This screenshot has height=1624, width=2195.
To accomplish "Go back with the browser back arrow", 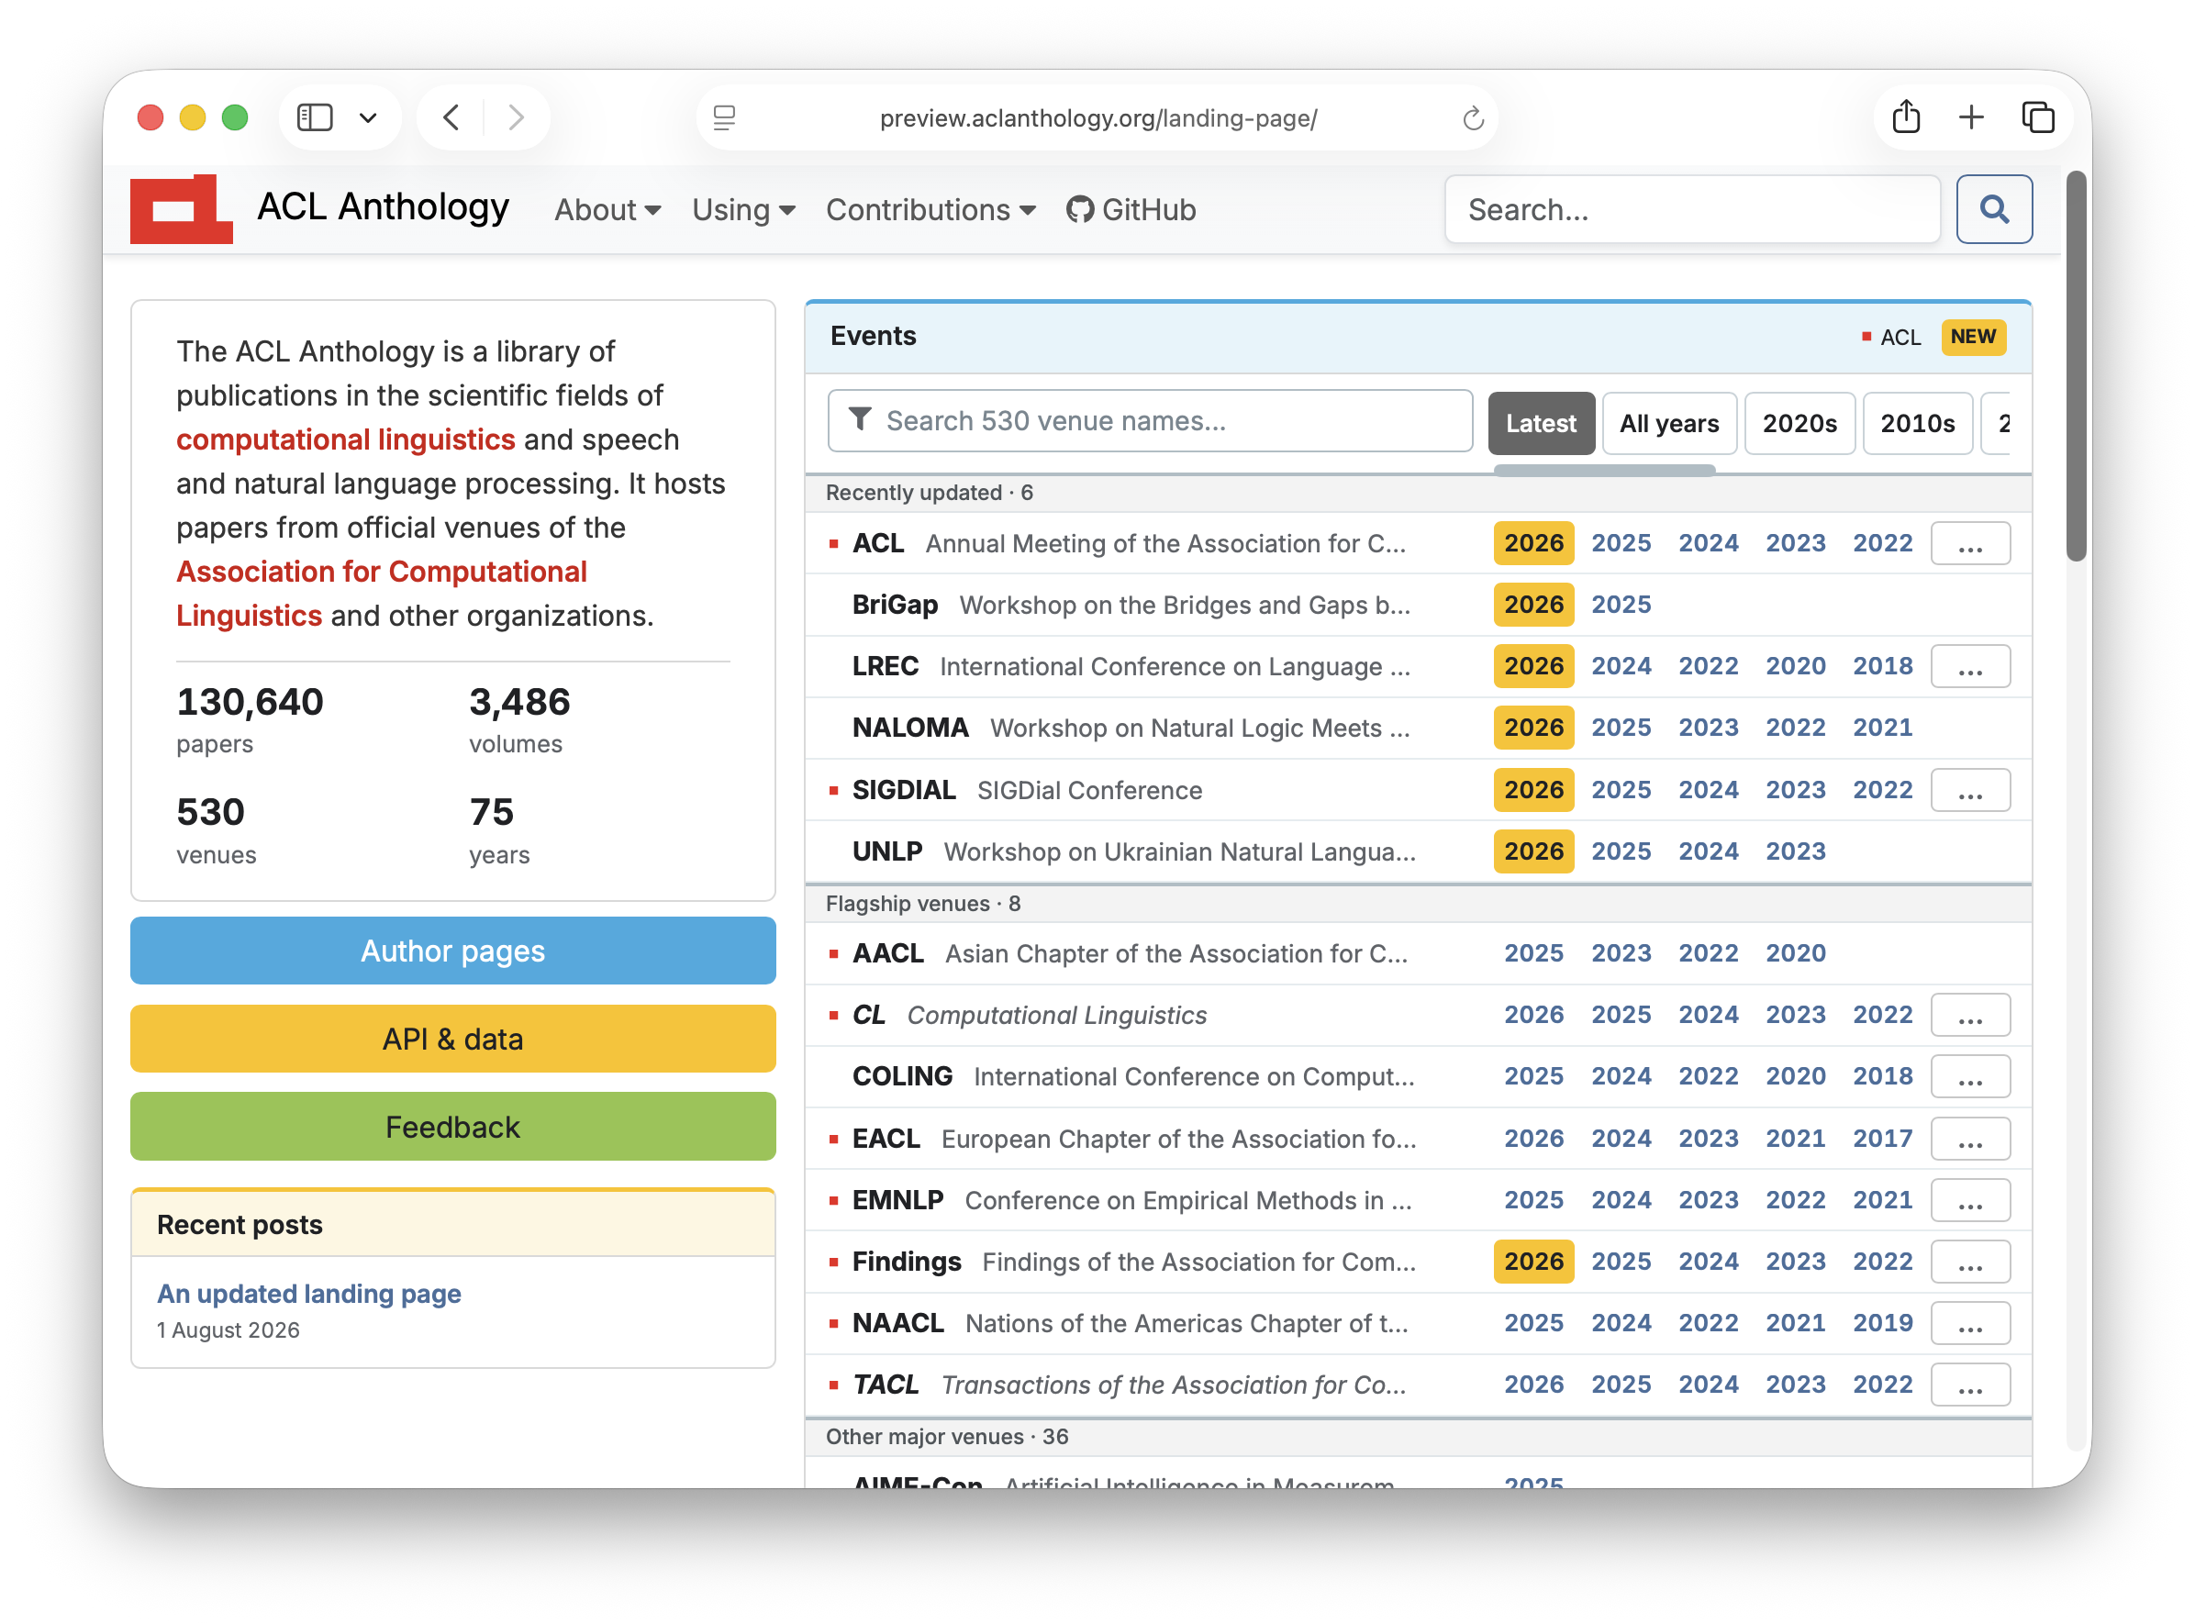I will tap(451, 118).
